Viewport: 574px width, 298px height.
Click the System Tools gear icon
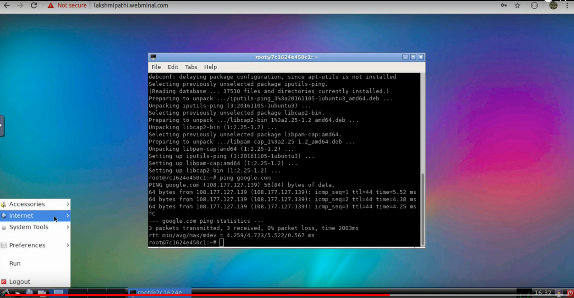[x=4, y=227]
